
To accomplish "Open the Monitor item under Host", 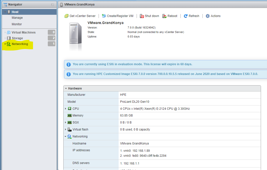I will click(x=17, y=24).
